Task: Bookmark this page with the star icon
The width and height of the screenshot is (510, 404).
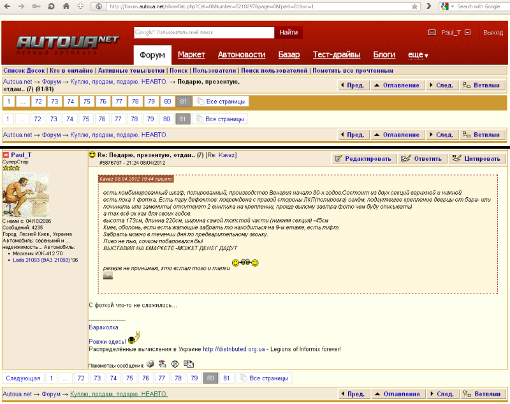Action: (414, 6)
